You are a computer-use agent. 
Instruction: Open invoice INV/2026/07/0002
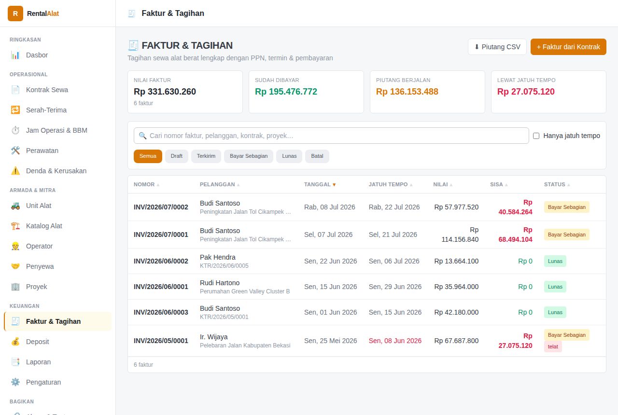(161, 207)
